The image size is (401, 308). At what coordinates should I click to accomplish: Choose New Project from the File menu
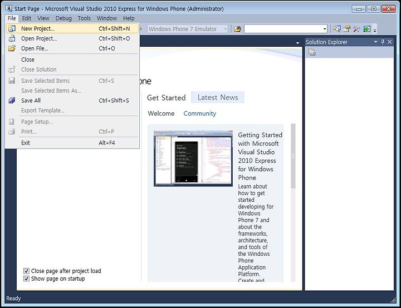(x=72, y=28)
